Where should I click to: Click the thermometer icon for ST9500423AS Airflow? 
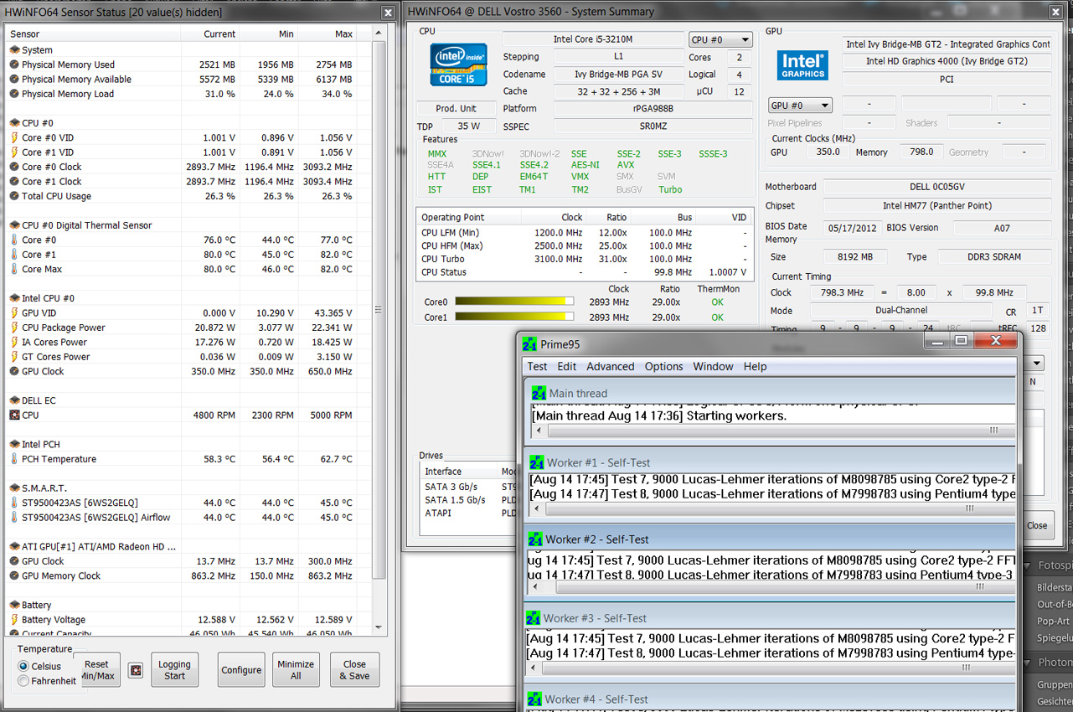[14, 518]
